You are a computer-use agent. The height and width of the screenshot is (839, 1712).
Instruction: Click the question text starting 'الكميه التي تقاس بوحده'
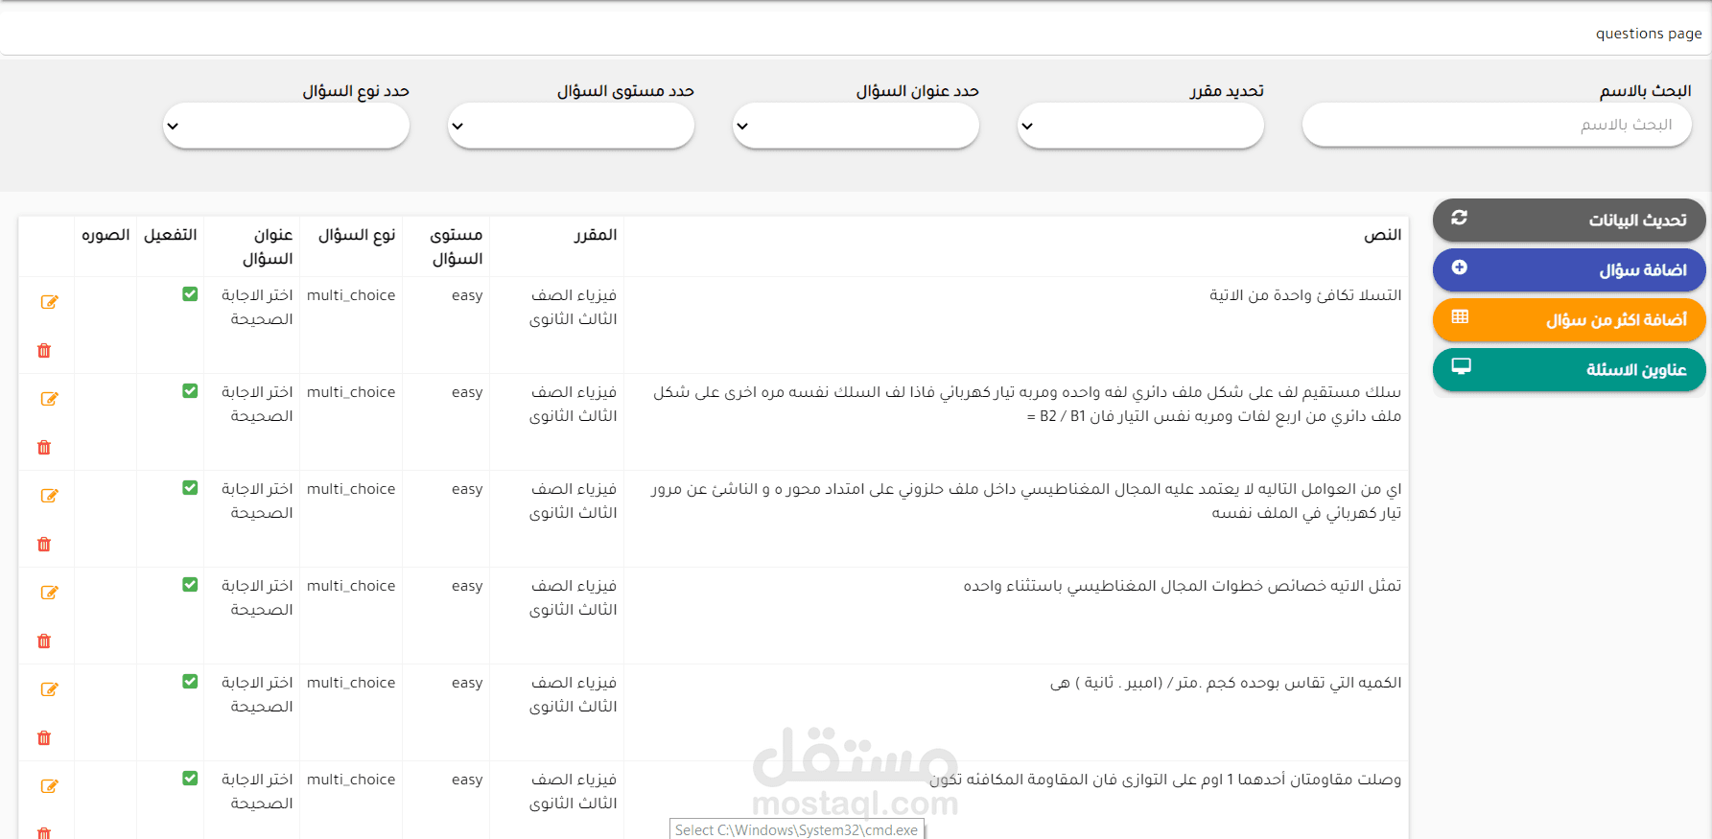point(1226,683)
